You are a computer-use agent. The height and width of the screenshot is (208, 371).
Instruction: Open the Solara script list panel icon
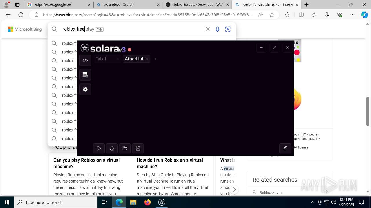tap(85, 75)
